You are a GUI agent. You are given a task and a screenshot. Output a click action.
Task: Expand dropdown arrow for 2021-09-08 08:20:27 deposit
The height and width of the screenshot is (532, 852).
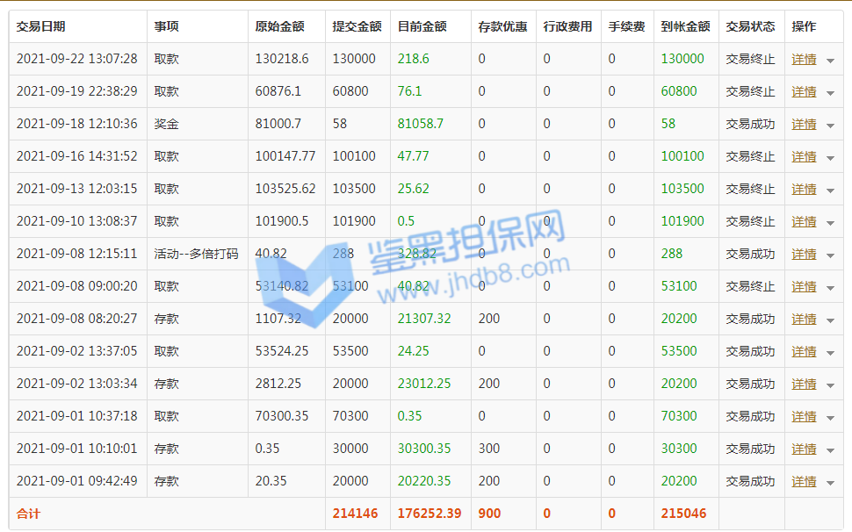830,320
